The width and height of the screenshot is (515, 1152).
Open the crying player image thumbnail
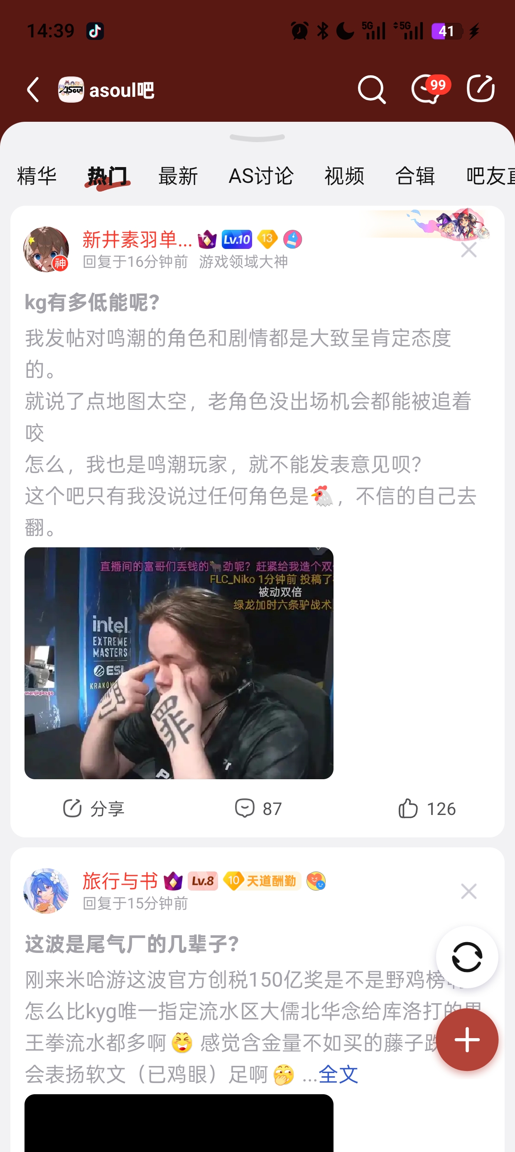(179, 663)
